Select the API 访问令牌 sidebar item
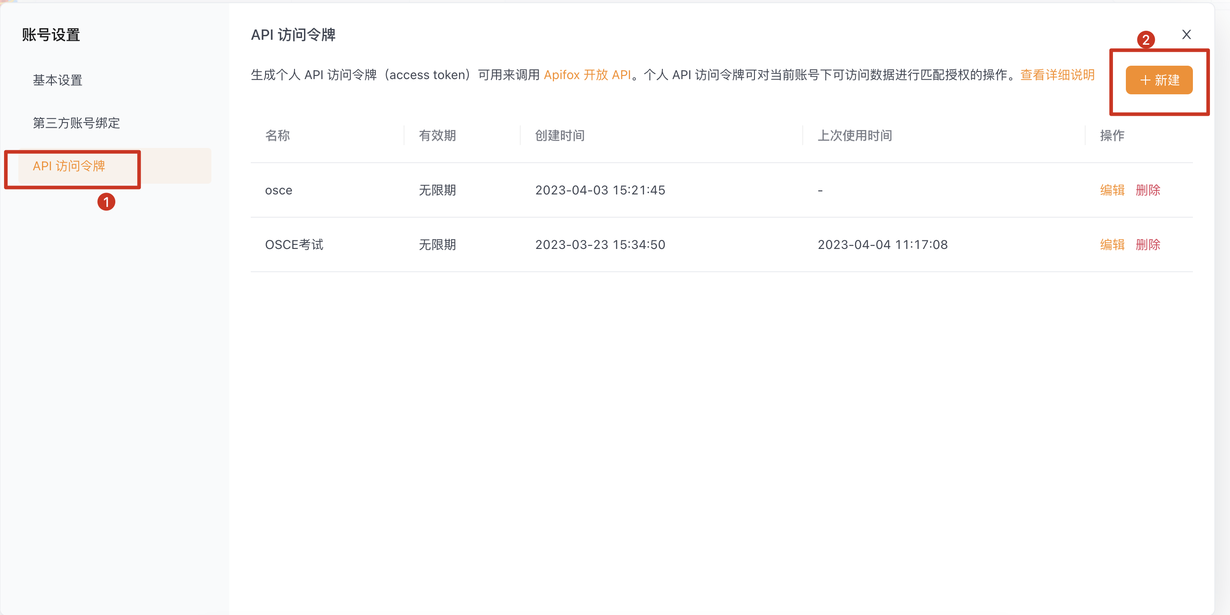This screenshot has width=1230, height=615. [114, 166]
